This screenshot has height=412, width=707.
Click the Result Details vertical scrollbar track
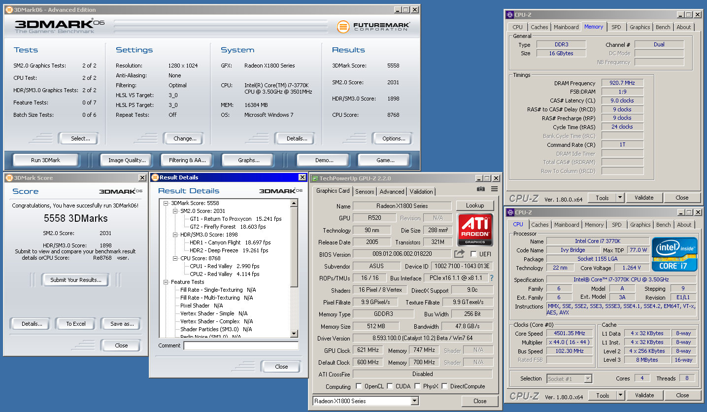coord(294,308)
